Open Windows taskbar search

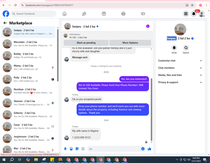click(x=12, y=160)
